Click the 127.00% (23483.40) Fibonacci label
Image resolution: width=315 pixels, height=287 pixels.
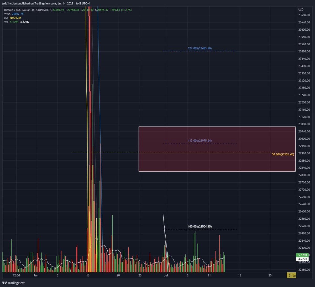click(x=200, y=48)
